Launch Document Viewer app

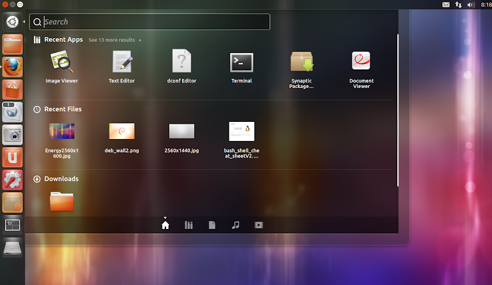(x=361, y=70)
